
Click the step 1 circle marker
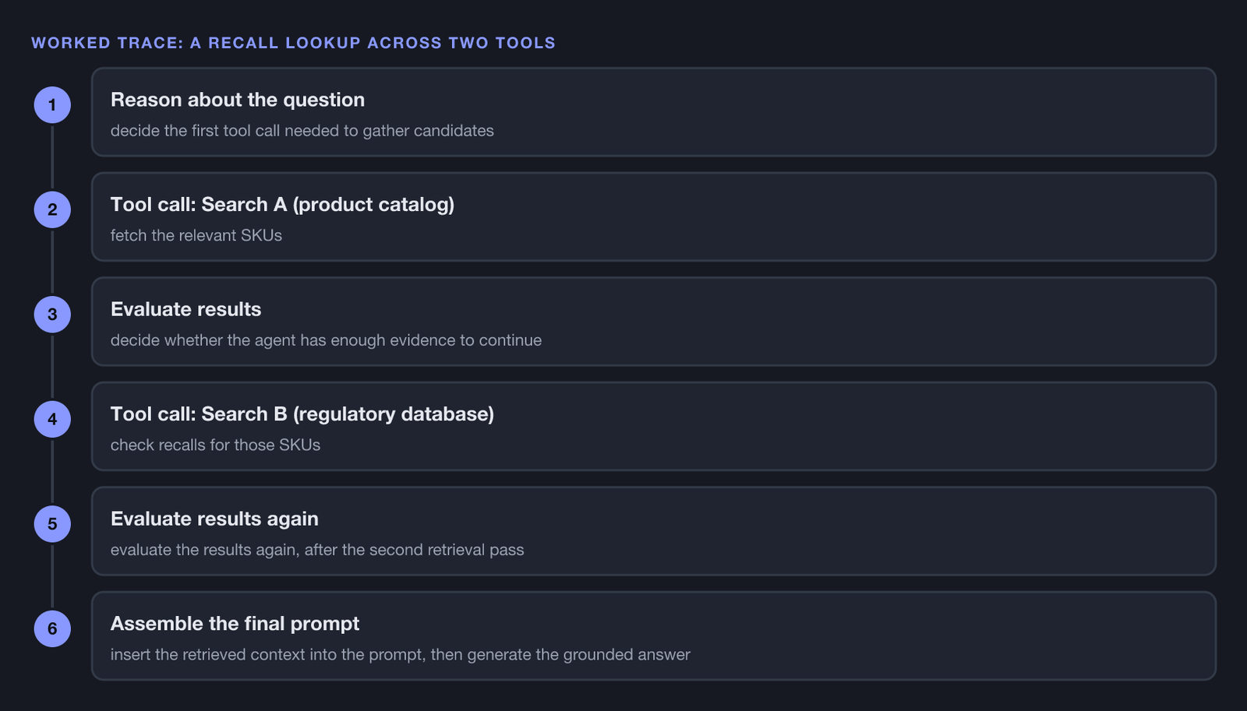tap(52, 105)
